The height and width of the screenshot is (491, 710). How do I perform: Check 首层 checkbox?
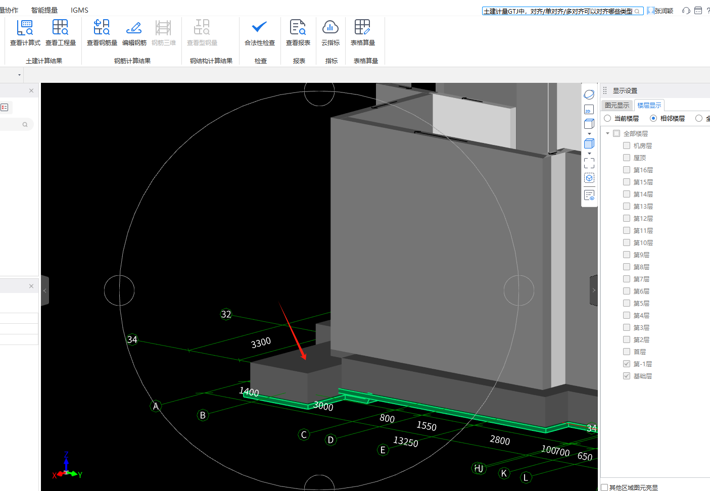[x=627, y=352]
